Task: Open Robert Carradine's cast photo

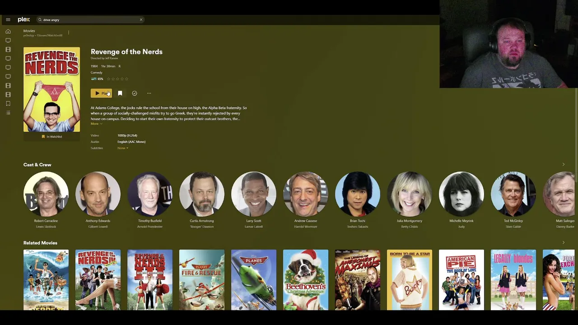Action: point(46,194)
